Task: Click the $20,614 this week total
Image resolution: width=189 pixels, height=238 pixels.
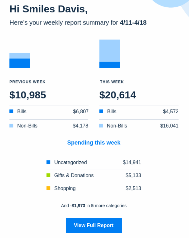Action: (118, 95)
